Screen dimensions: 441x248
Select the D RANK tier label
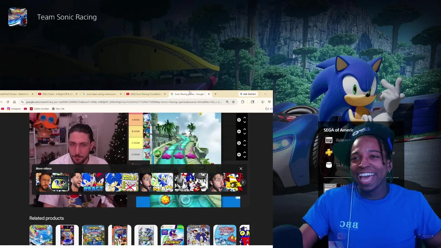pyautogui.click(x=136, y=154)
